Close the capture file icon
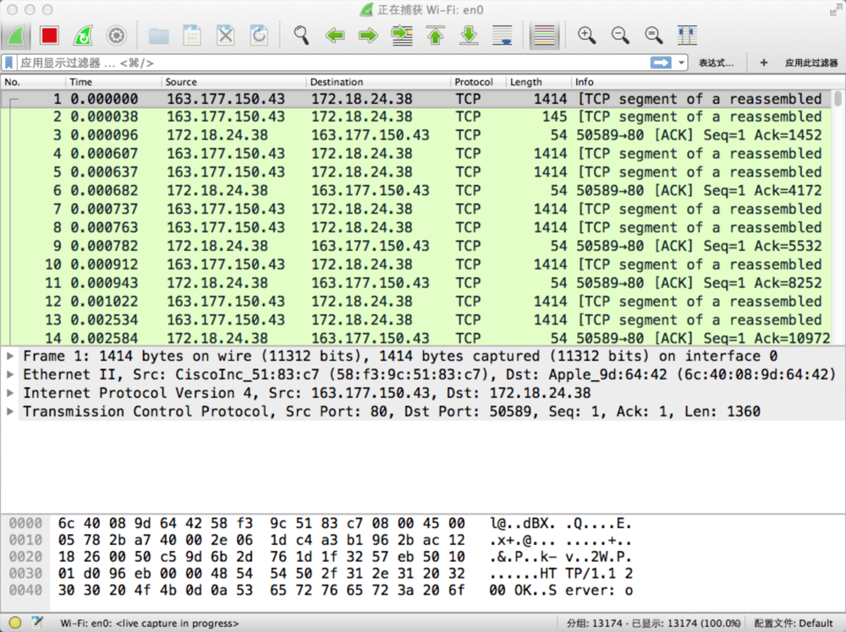 click(x=226, y=35)
